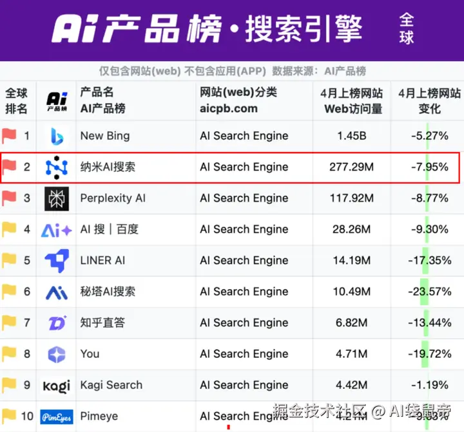464x432 pixels.
Task: Click the product name 纳米AI搜索
Action: click(x=108, y=167)
